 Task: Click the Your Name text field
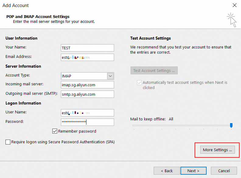tap(87, 48)
